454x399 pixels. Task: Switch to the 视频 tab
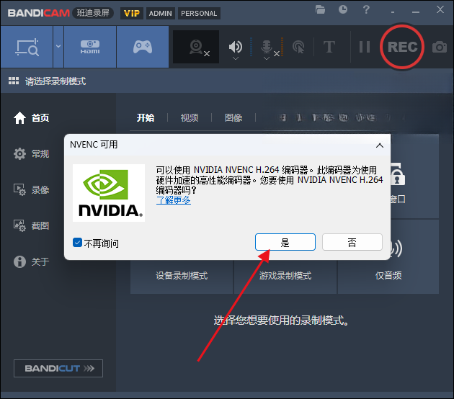coord(190,118)
